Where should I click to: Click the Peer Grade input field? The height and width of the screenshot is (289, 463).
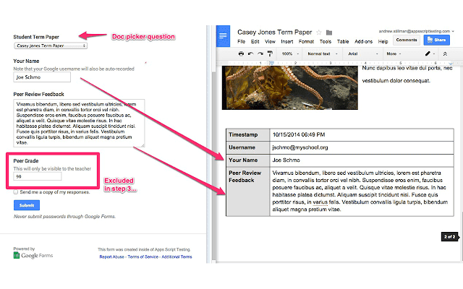(x=38, y=176)
